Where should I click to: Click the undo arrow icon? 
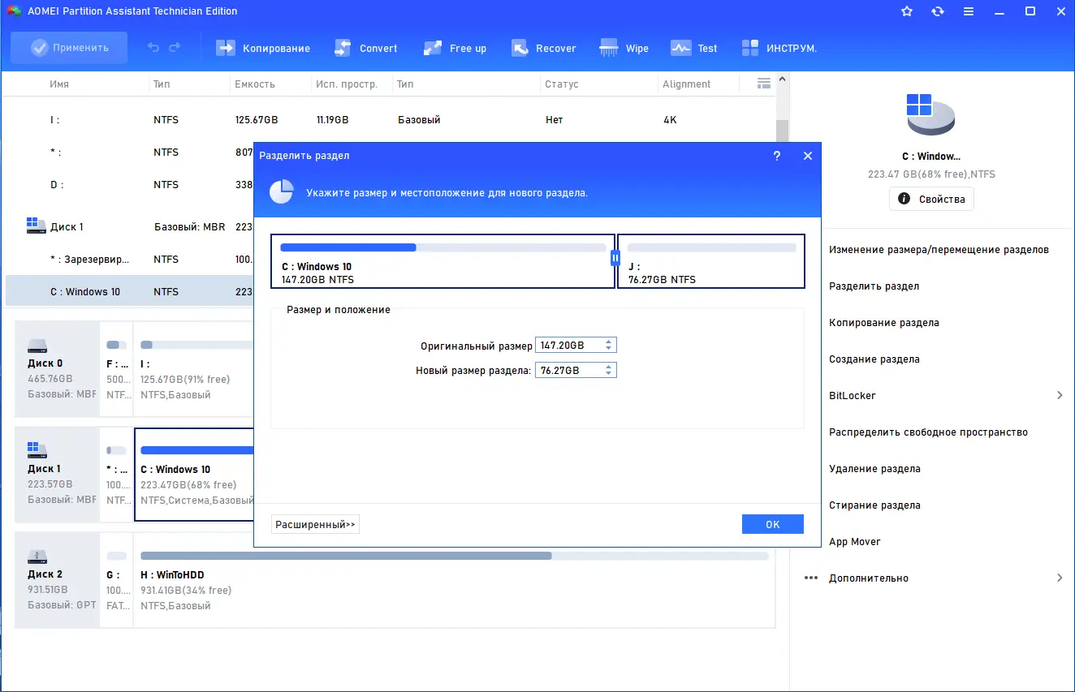[x=153, y=48]
